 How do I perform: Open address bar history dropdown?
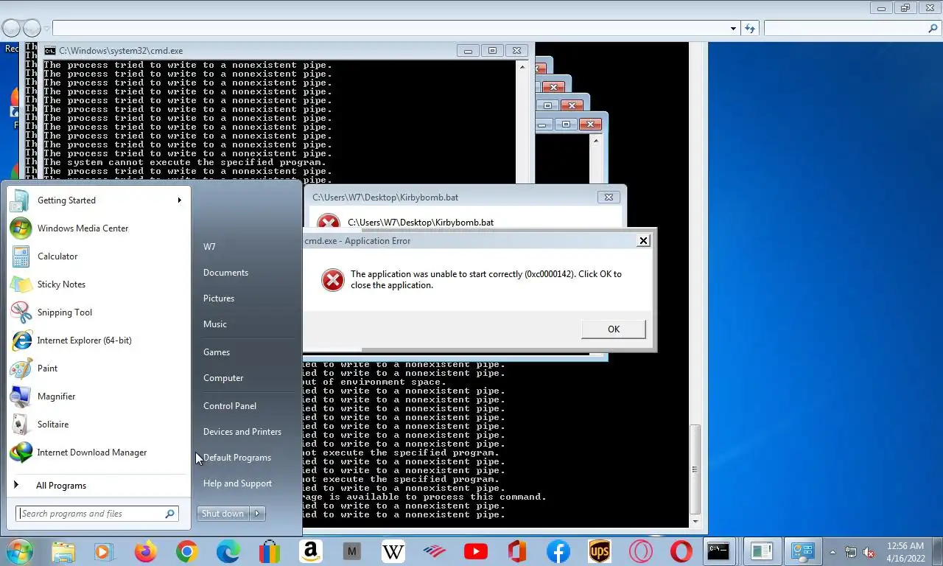(733, 29)
